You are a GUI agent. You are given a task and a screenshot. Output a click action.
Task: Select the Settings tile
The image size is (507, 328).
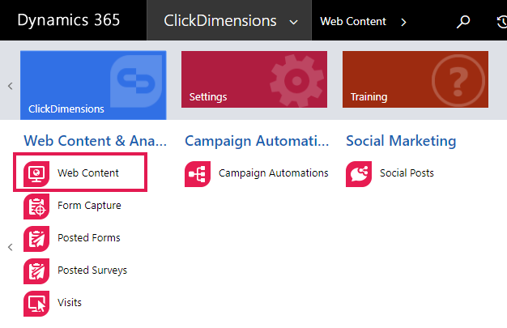coord(254,79)
